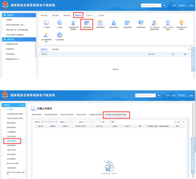Click the top header search input field
The width and height of the screenshot is (196, 179).
point(151,6)
